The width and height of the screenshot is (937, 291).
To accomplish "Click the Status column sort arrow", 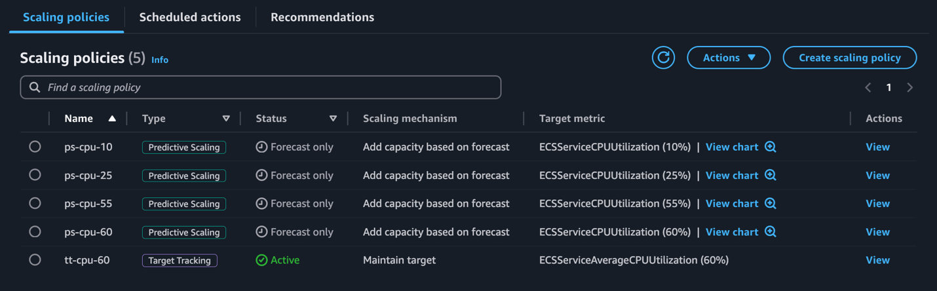I will 333,119.
